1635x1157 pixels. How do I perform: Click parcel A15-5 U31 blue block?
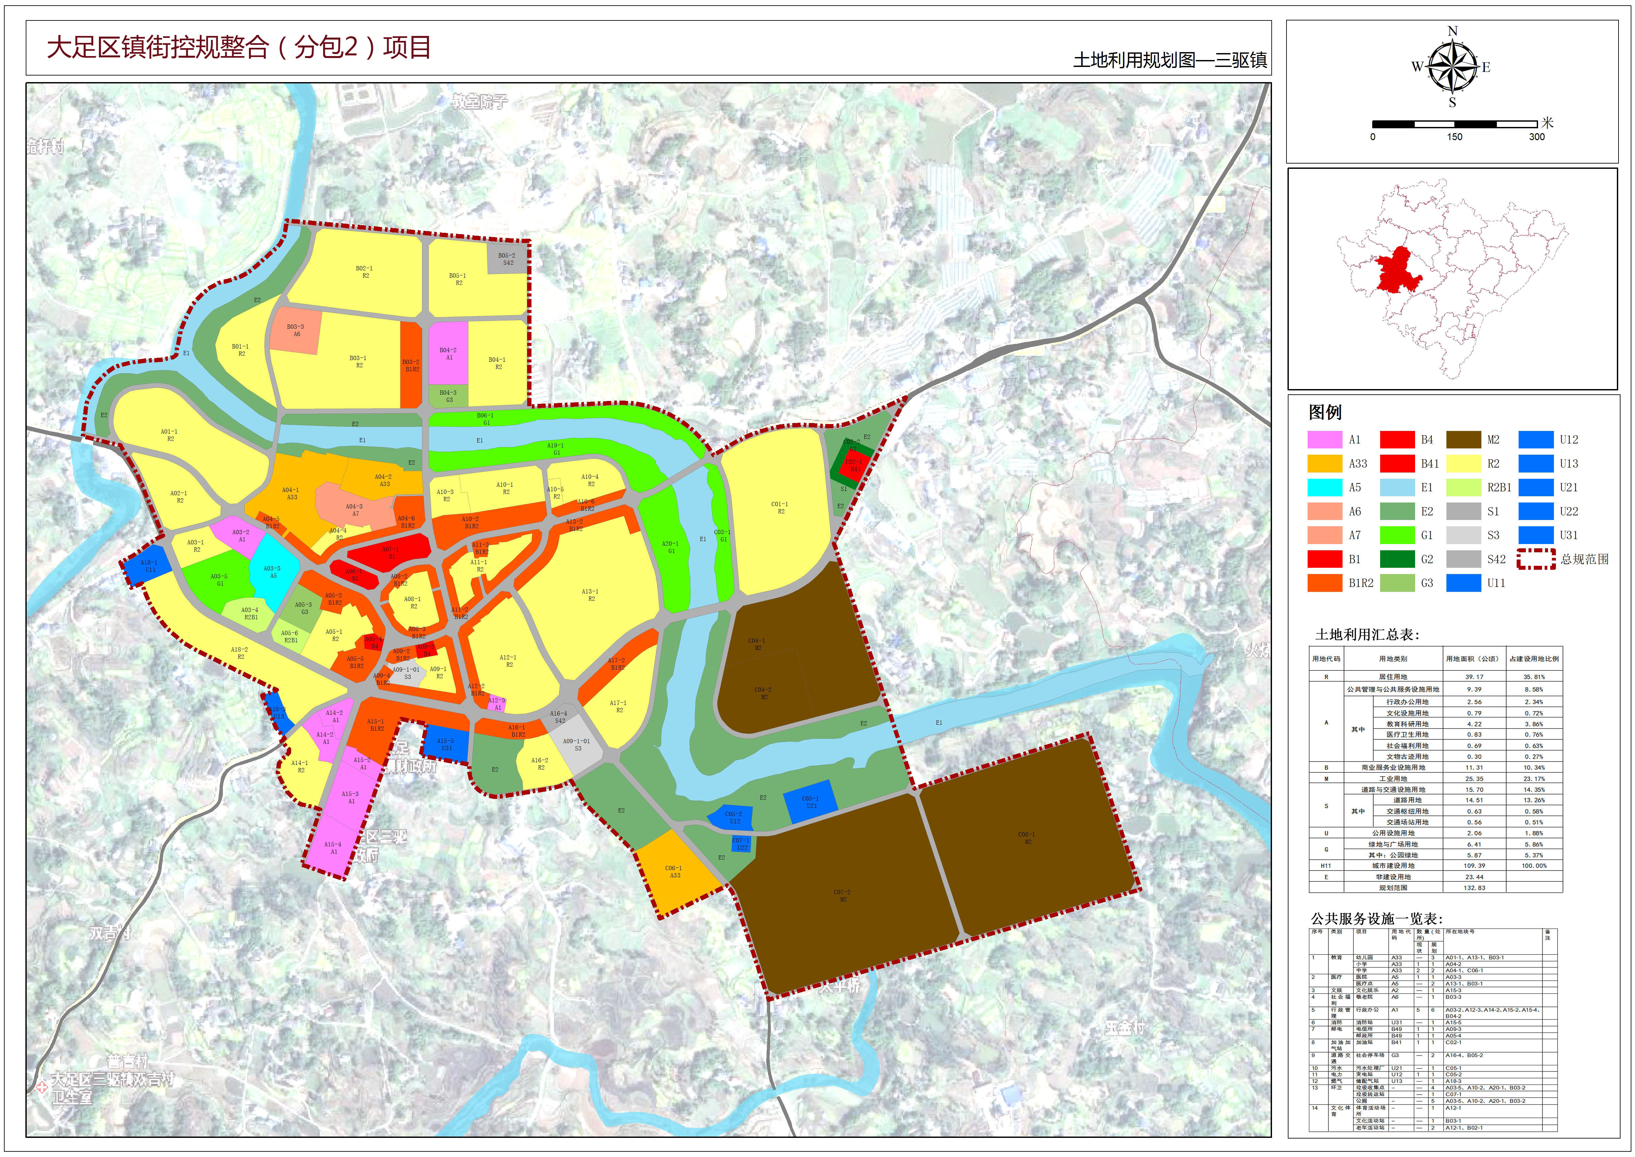click(x=446, y=744)
